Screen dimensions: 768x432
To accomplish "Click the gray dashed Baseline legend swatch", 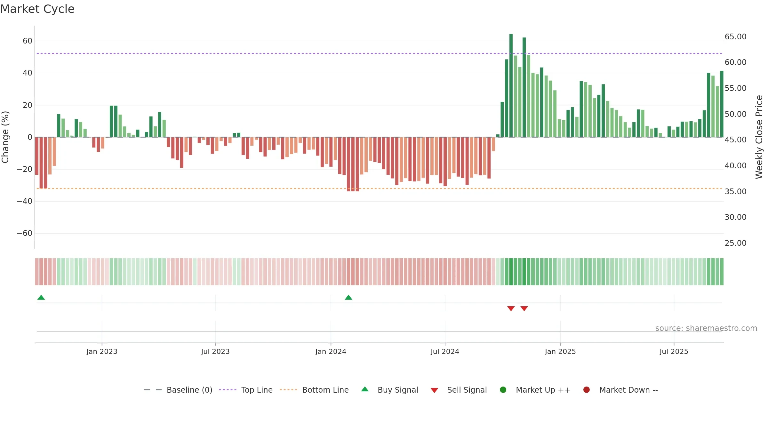I will click(x=153, y=390).
